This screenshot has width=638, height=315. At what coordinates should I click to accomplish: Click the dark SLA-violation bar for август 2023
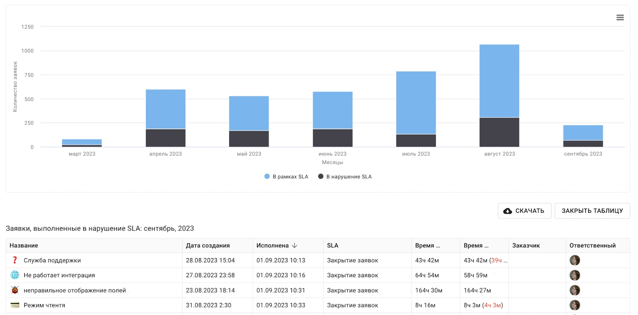[x=499, y=132]
